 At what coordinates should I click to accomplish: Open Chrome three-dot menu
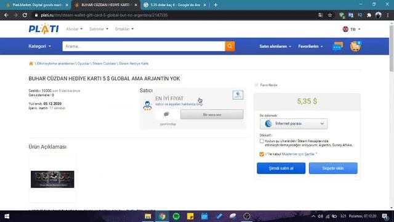point(388,15)
